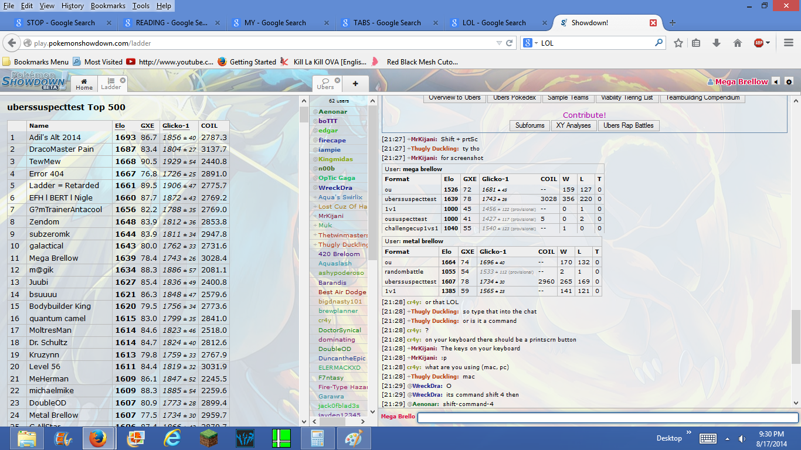Image resolution: width=801 pixels, height=450 pixels.
Task: Launch Internet Explorer from the taskbar
Action: point(172,438)
